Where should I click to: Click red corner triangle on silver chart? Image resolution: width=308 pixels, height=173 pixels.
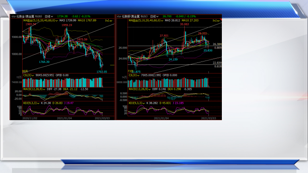click(221, 19)
